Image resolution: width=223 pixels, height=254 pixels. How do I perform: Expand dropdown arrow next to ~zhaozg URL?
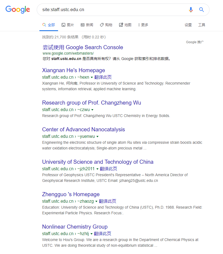(x=96, y=201)
